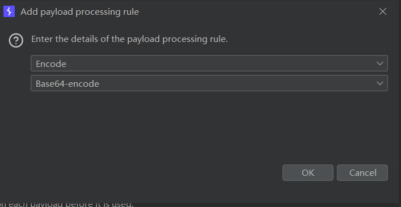Dismiss the dialog with the Cancel button

pos(362,173)
